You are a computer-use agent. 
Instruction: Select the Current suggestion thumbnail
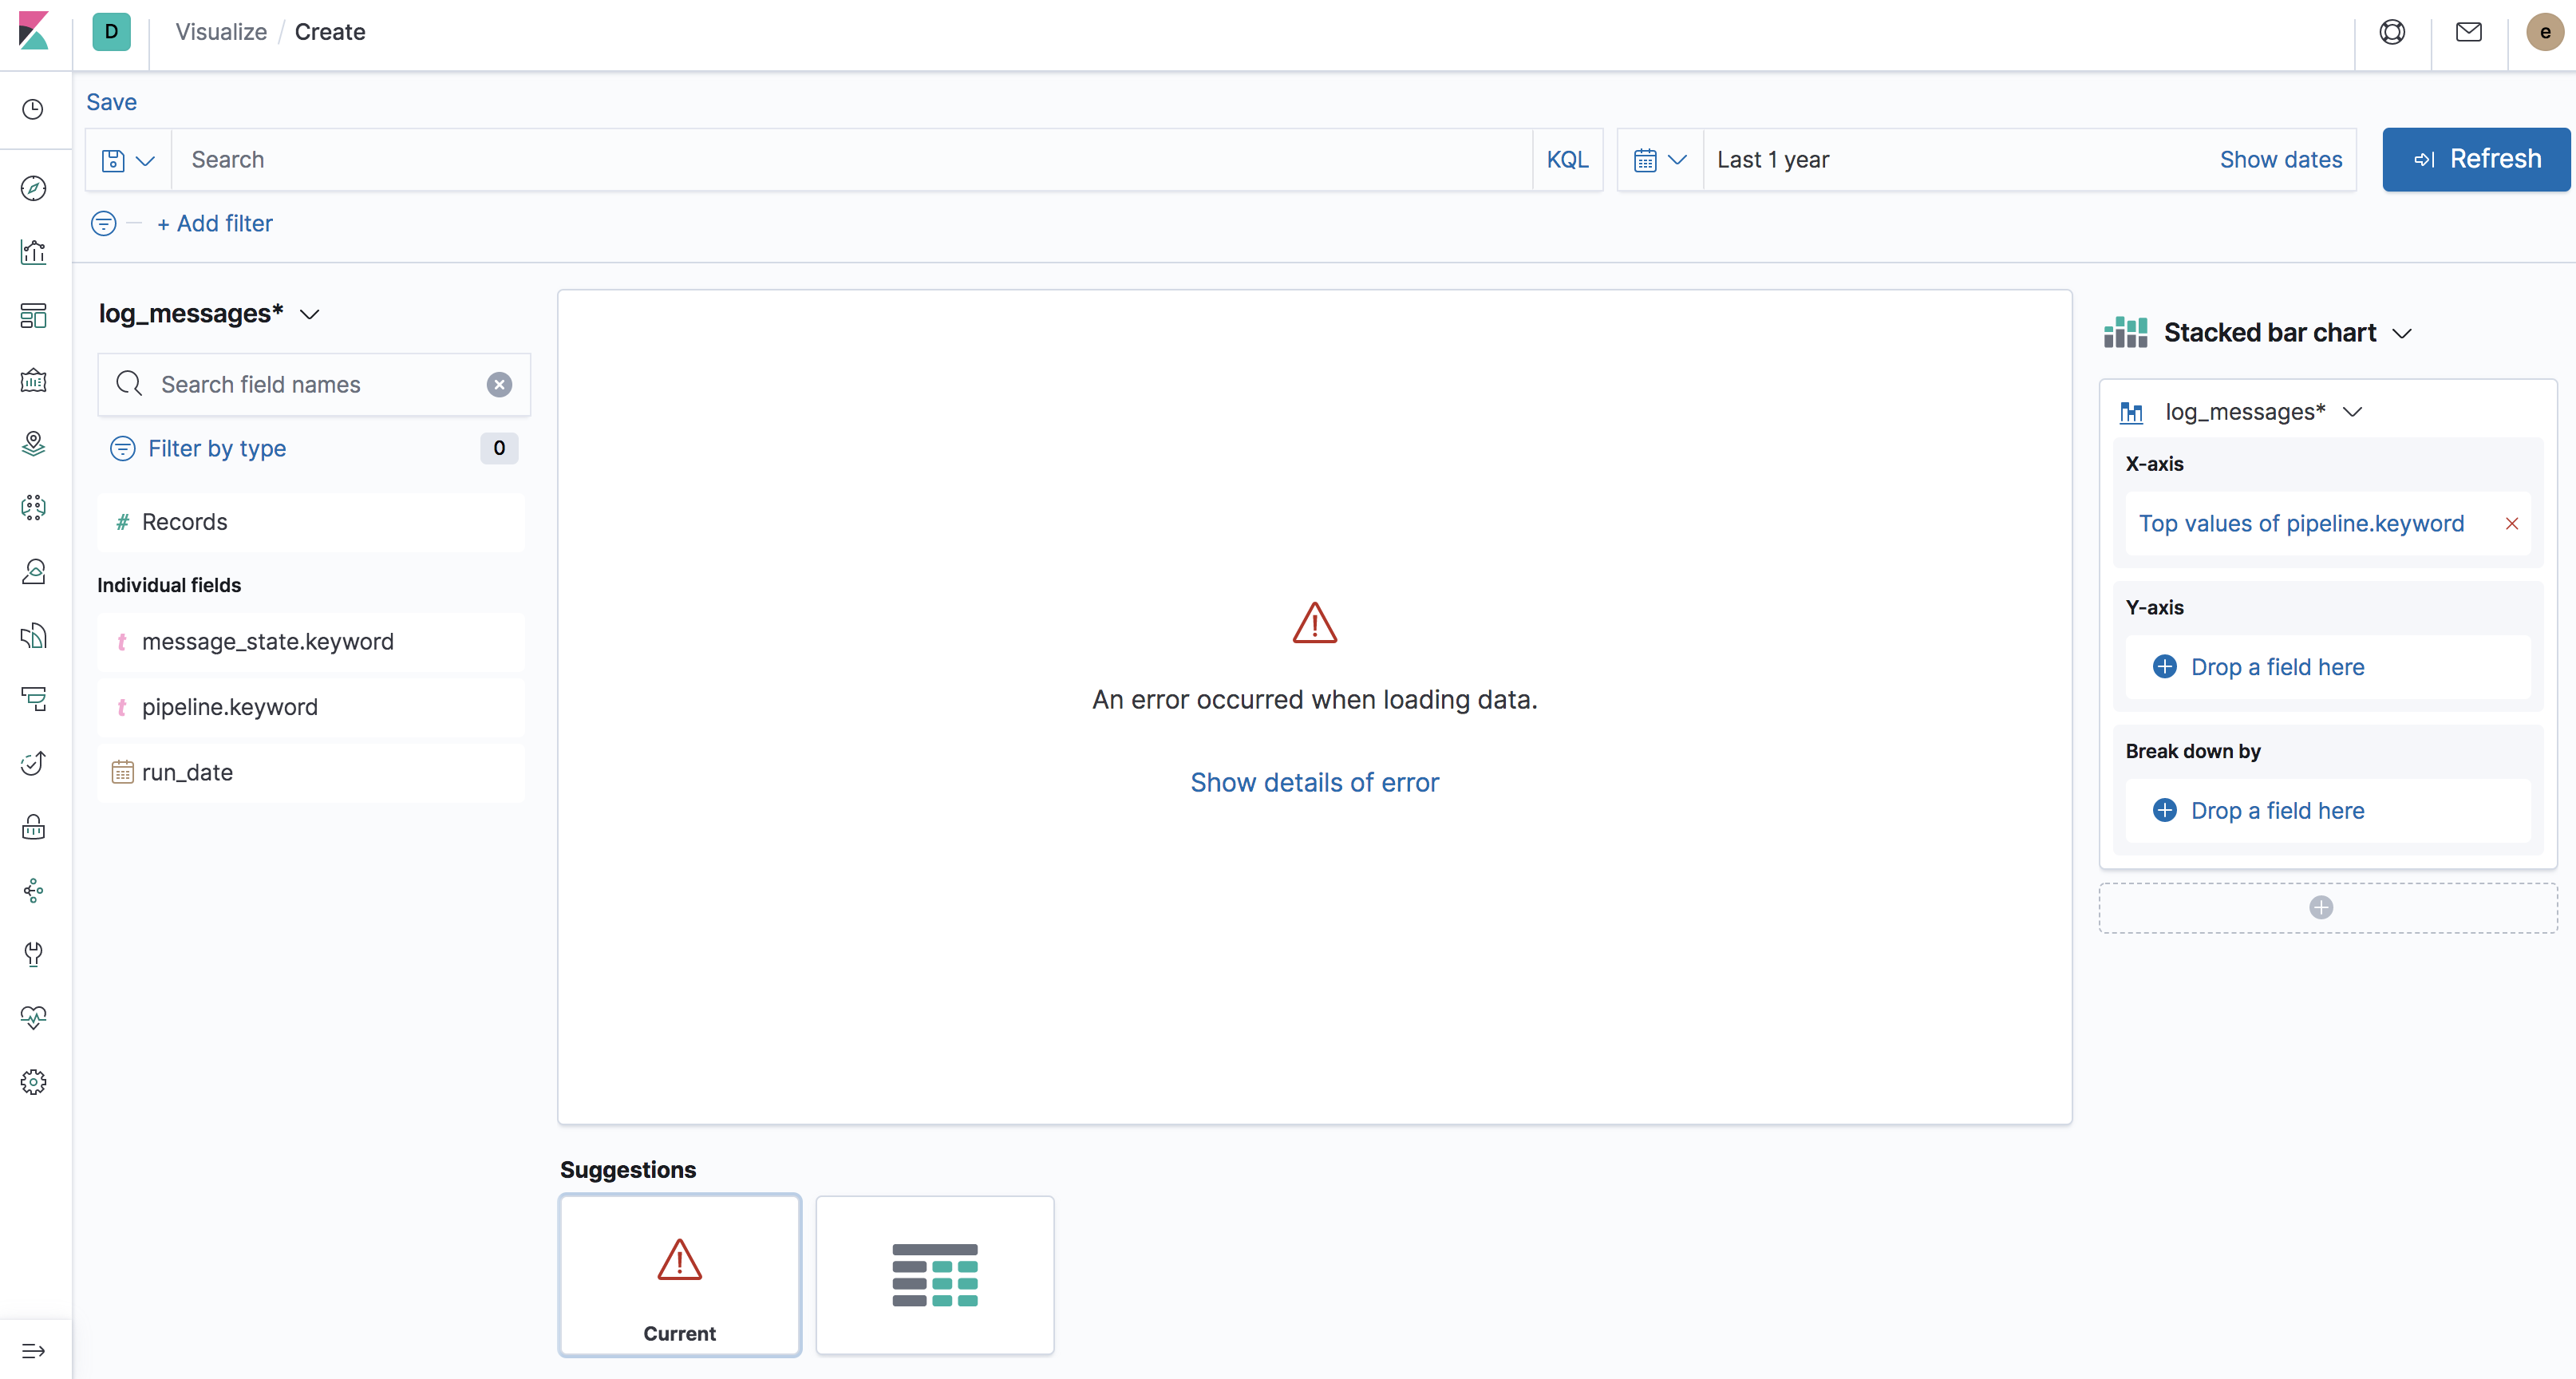pyautogui.click(x=679, y=1275)
